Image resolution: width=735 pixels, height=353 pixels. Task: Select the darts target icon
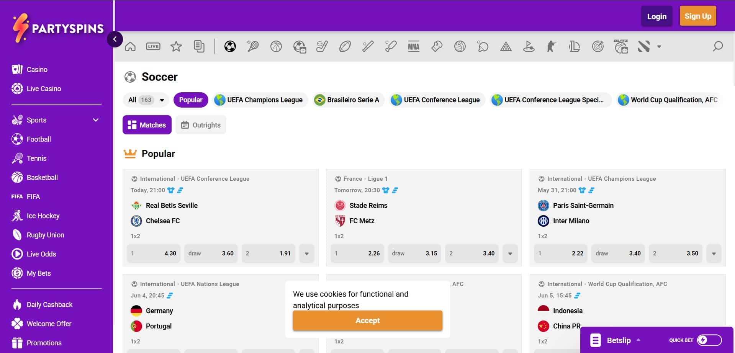(597, 47)
